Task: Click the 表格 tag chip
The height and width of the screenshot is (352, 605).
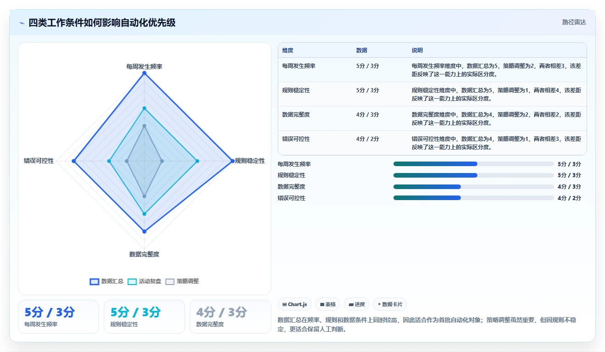Action: pyautogui.click(x=328, y=304)
